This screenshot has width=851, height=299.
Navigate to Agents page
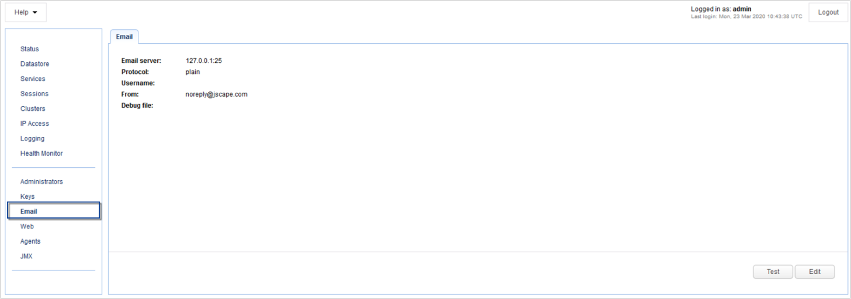coord(30,241)
